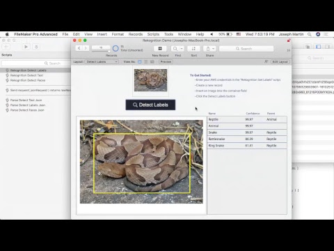Click the record number field
Viewport: 334px width, 251px height.
[101, 47]
